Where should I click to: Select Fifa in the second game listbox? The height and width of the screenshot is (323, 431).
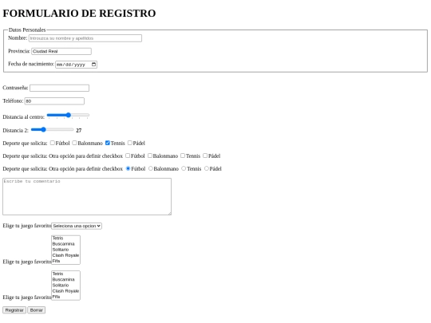65,297
